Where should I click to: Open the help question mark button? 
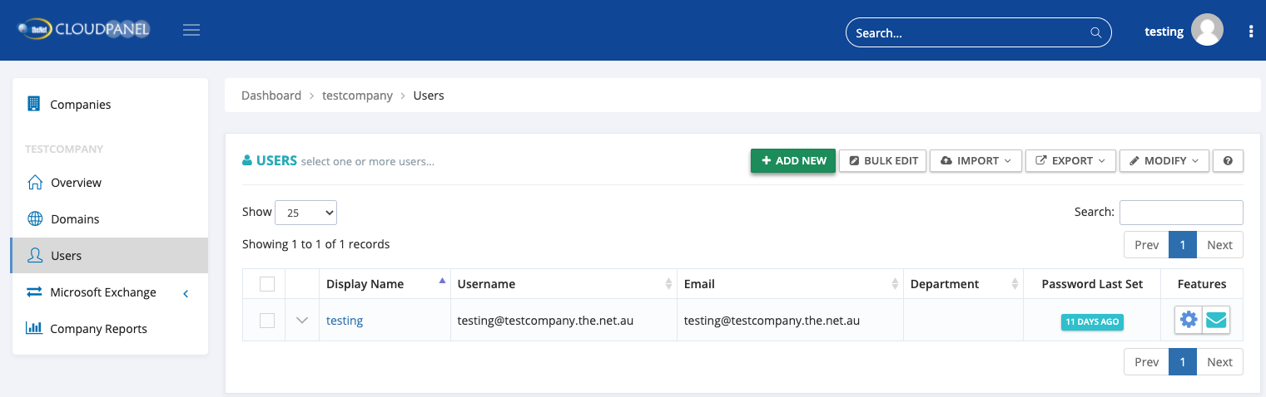(x=1228, y=160)
